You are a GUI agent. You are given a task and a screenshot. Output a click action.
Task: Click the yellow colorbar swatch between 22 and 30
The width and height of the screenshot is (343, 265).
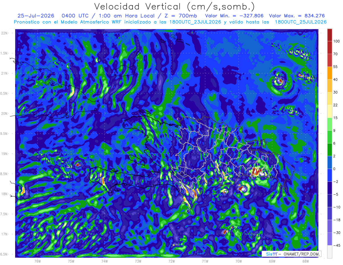330,98
